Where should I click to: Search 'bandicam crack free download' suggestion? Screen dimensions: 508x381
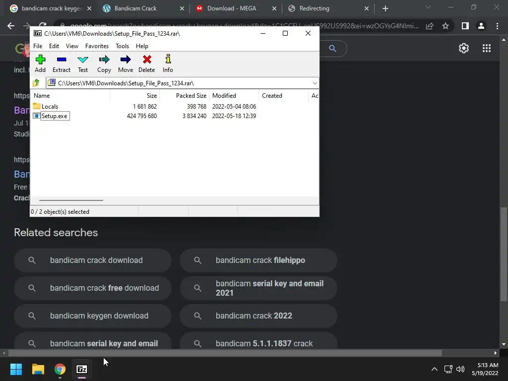(x=93, y=288)
